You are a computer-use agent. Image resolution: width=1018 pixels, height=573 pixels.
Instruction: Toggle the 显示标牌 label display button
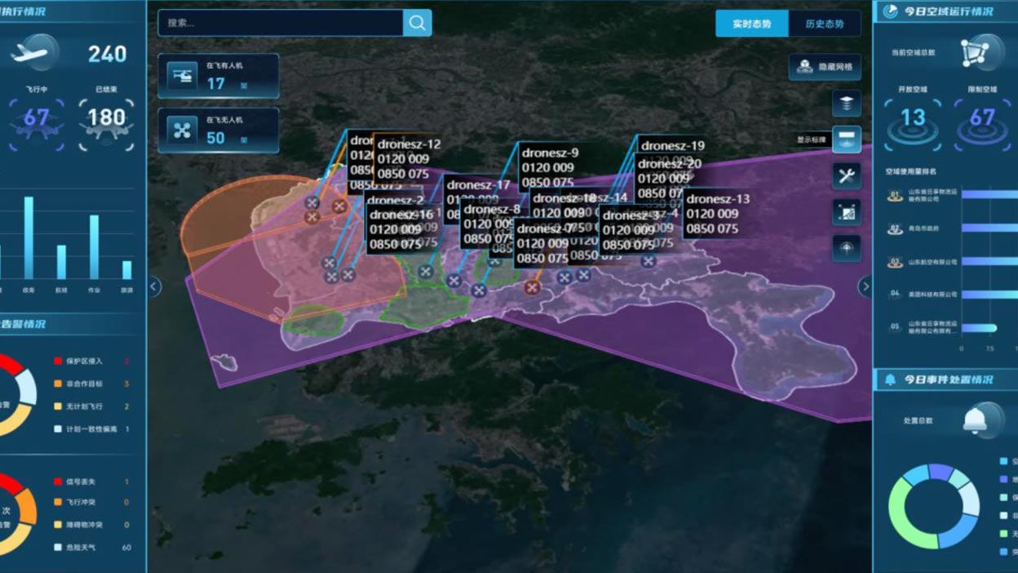point(846,140)
